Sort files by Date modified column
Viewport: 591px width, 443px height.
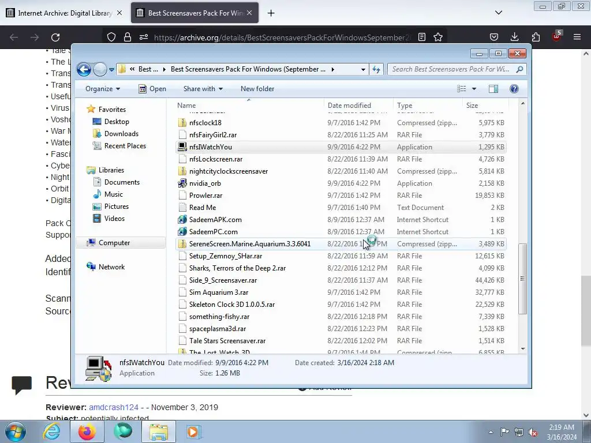click(358, 106)
